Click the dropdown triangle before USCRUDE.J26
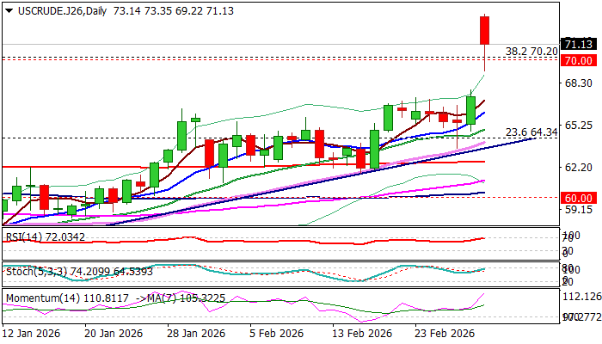602x344 pixels. click(x=7, y=8)
